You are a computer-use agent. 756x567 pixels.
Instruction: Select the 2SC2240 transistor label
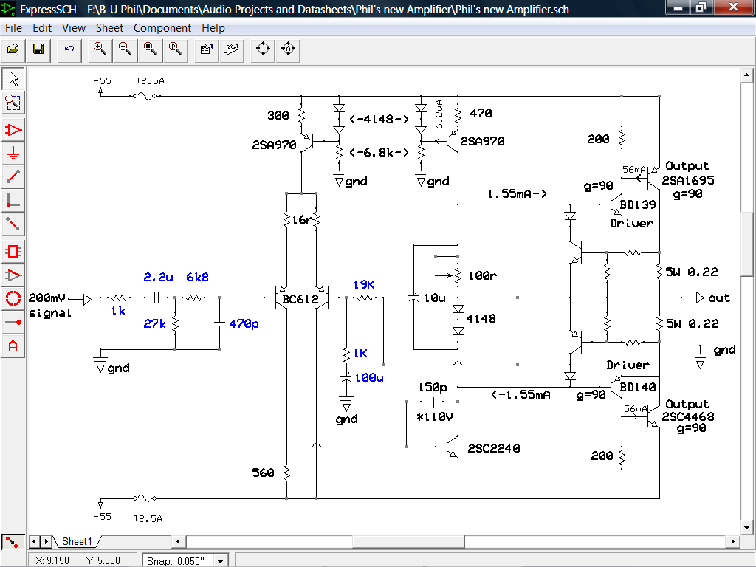(x=494, y=448)
